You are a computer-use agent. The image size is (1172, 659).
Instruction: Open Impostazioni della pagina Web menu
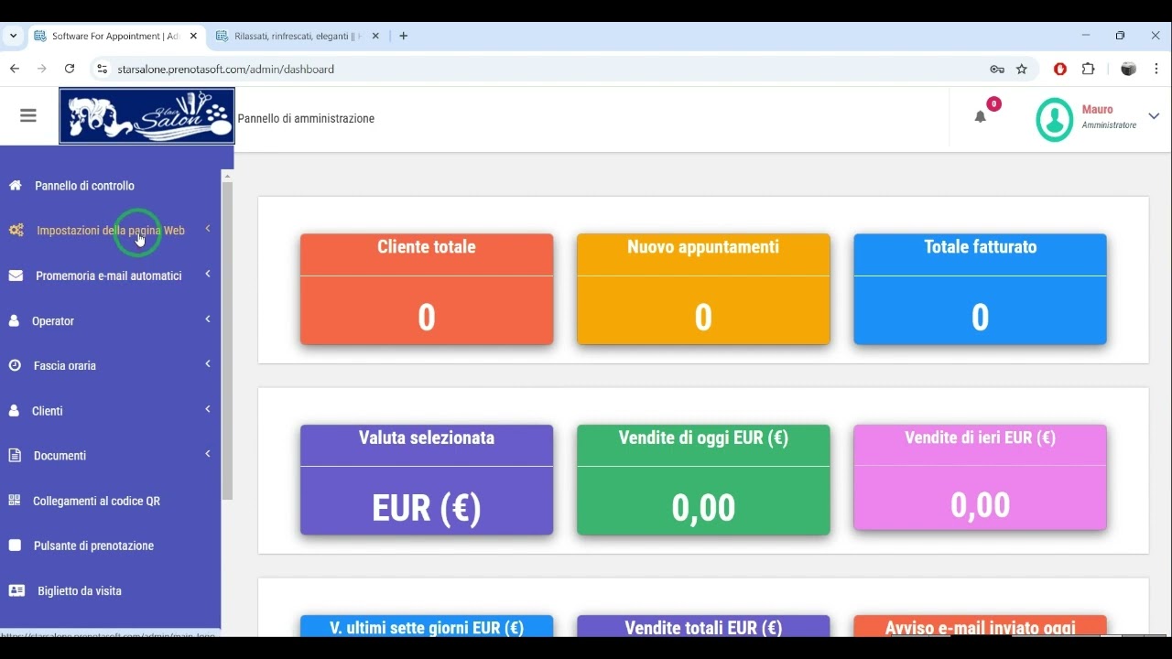pos(111,231)
